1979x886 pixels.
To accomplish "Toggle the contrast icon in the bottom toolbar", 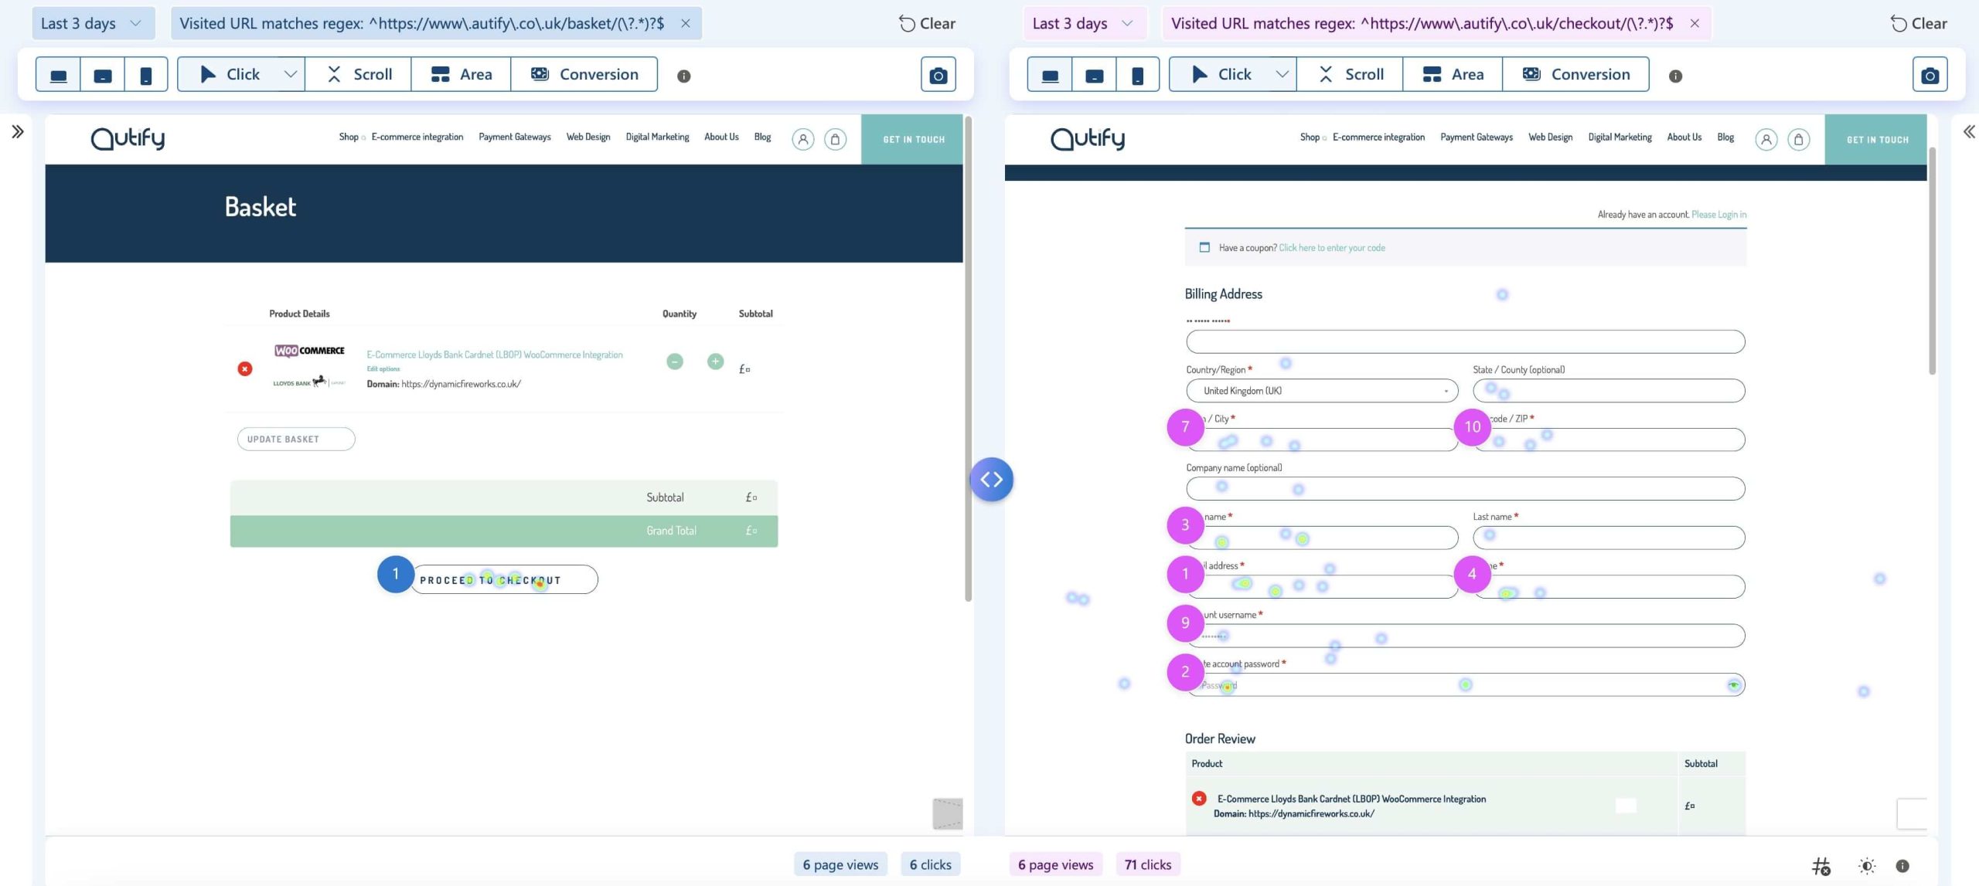I will (1868, 865).
